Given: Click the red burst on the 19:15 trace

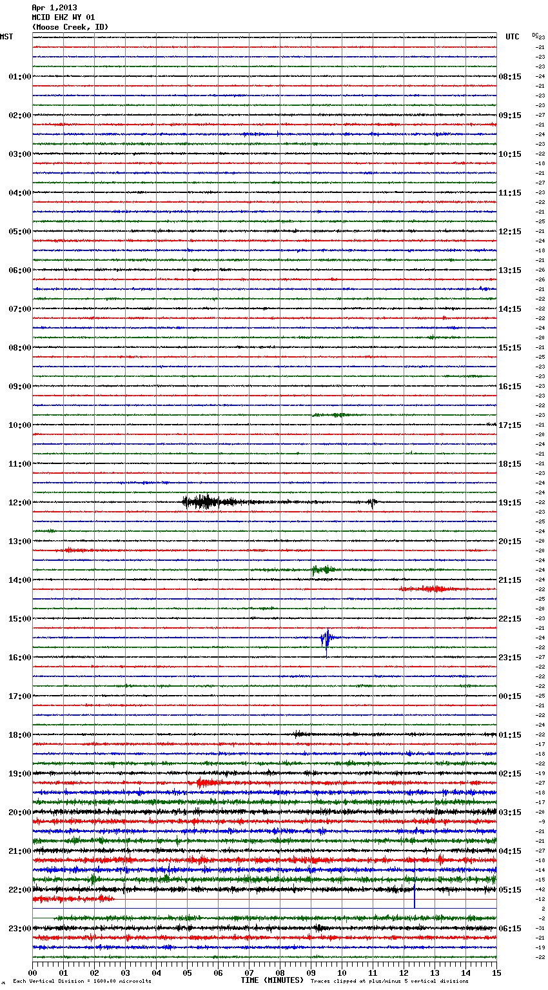Looking at the screenshot, I should point(208,783).
